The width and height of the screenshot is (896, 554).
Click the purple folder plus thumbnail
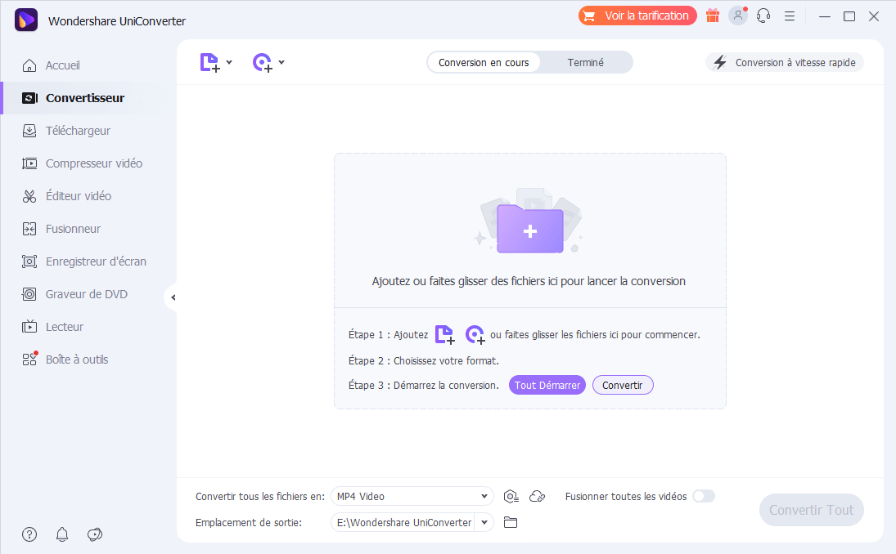(529, 230)
